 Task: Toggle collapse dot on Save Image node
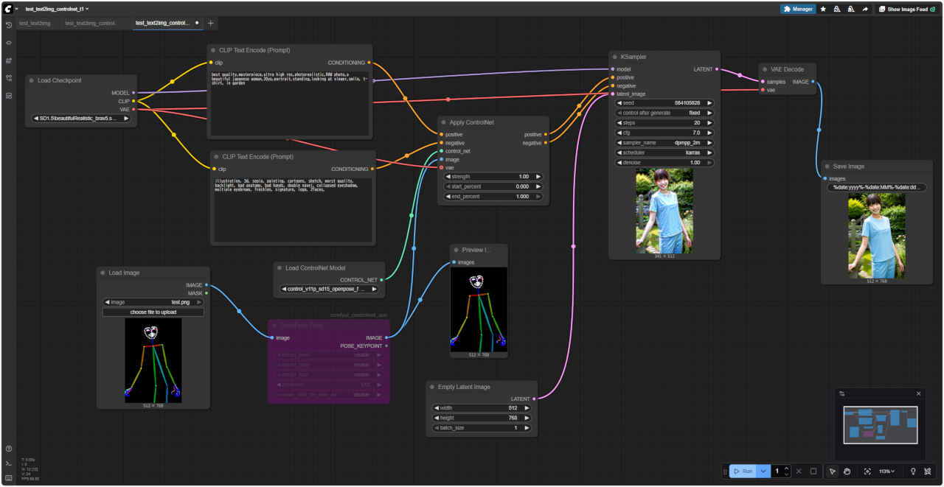click(x=827, y=167)
